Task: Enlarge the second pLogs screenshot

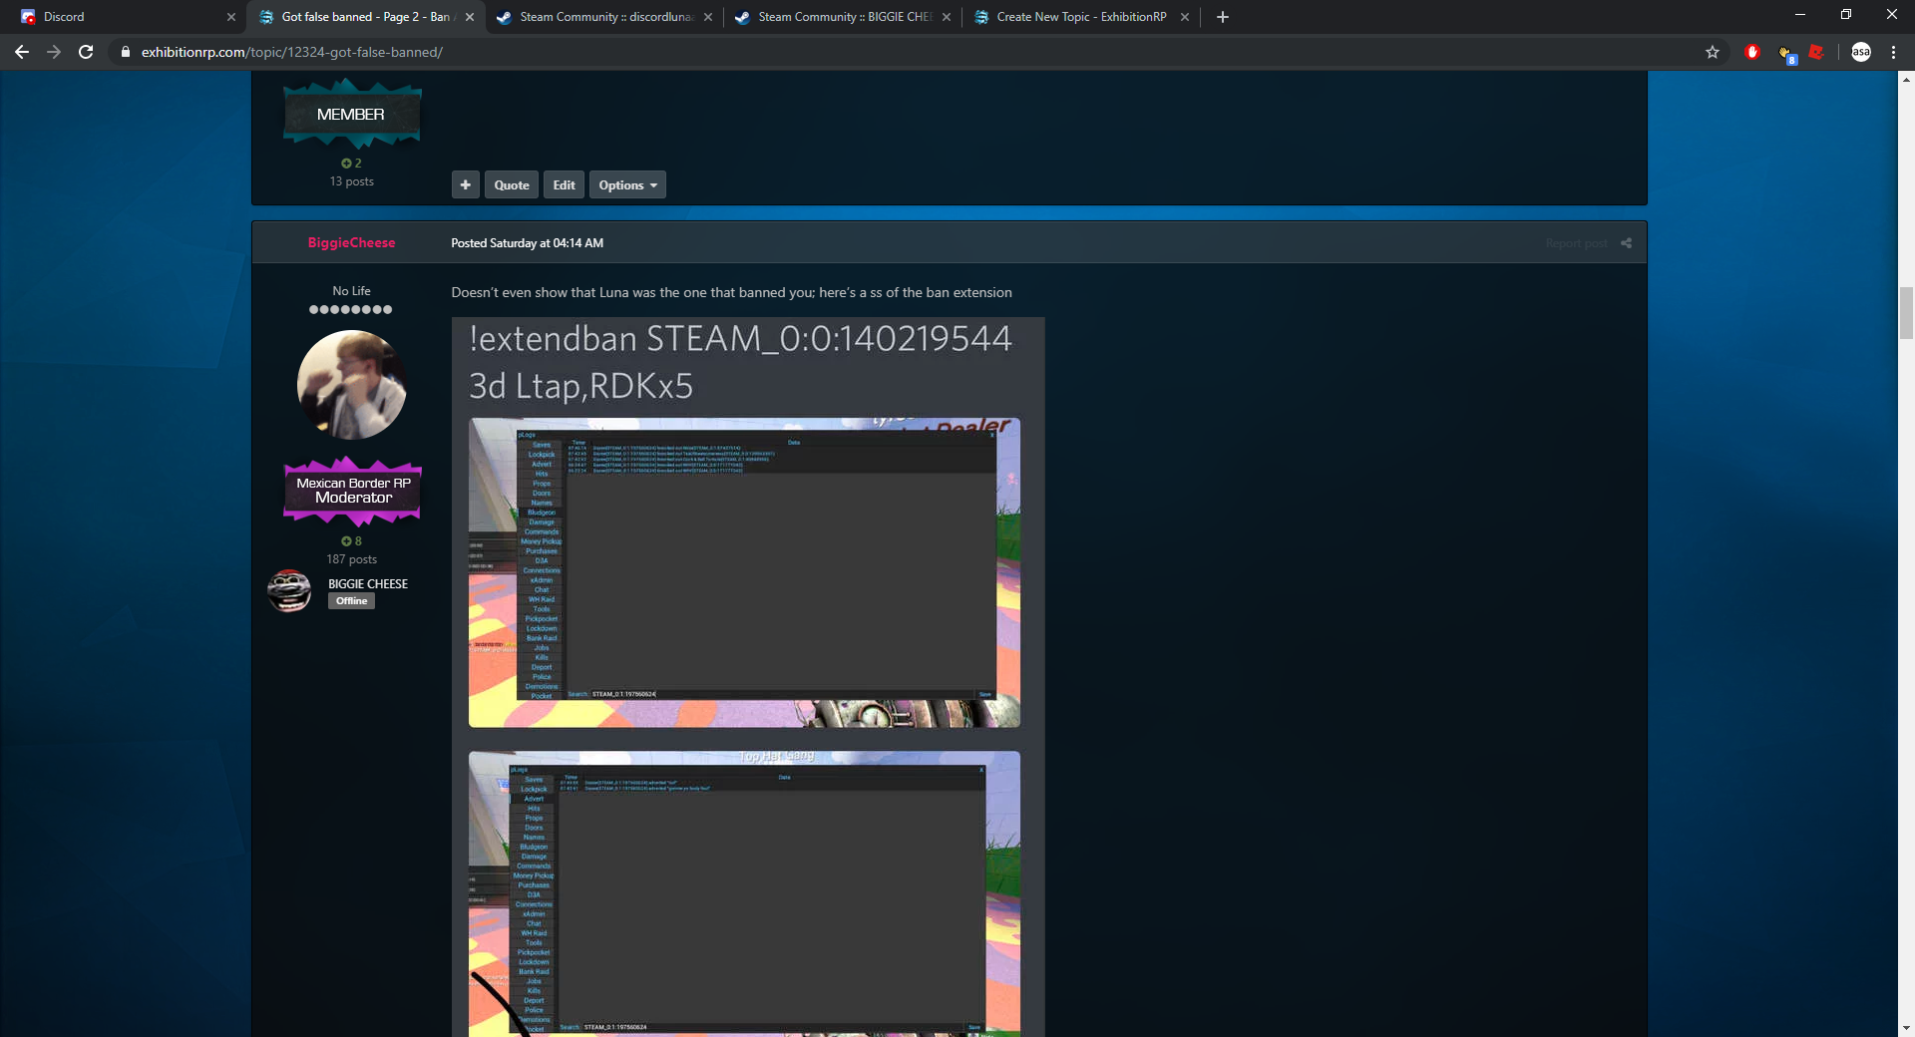Action: pos(744,893)
